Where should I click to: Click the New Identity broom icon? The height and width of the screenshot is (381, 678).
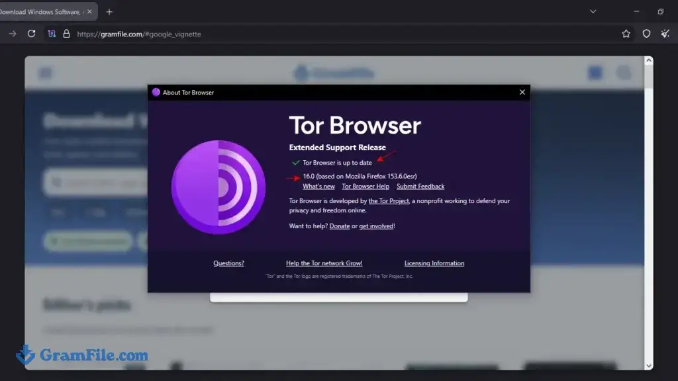pos(665,34)
